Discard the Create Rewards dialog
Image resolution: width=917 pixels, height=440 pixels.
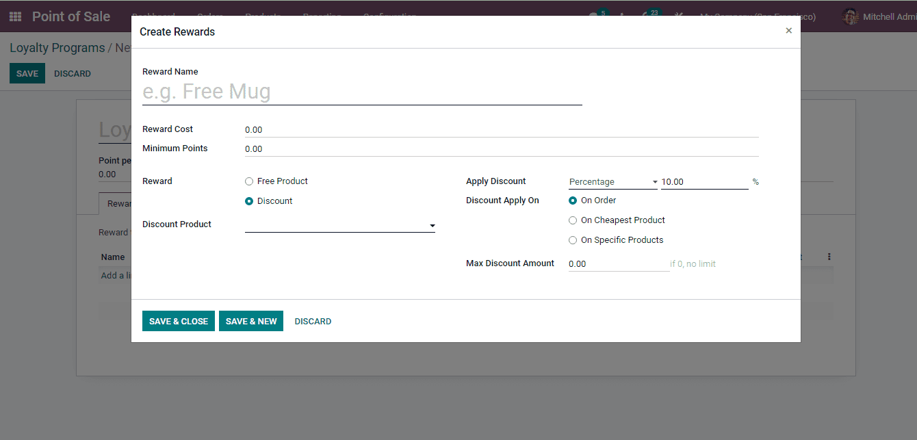(313, 320)
